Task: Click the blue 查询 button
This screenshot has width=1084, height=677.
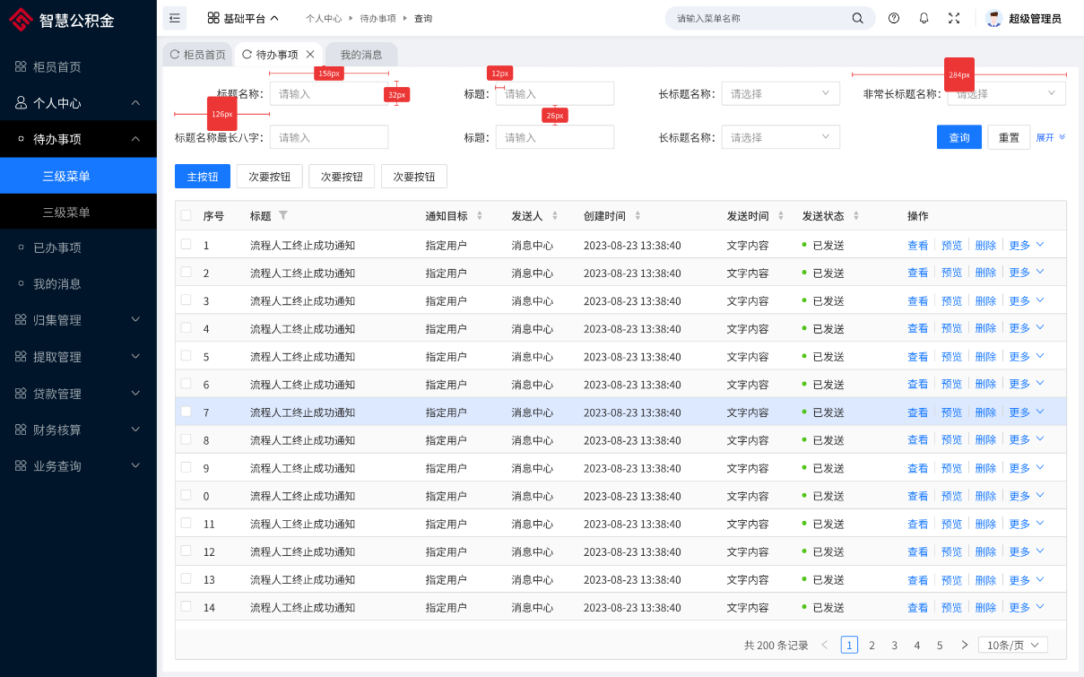Action: coord(959,137)
